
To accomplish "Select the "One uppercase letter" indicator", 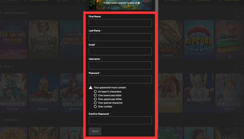I will [96, 99].
